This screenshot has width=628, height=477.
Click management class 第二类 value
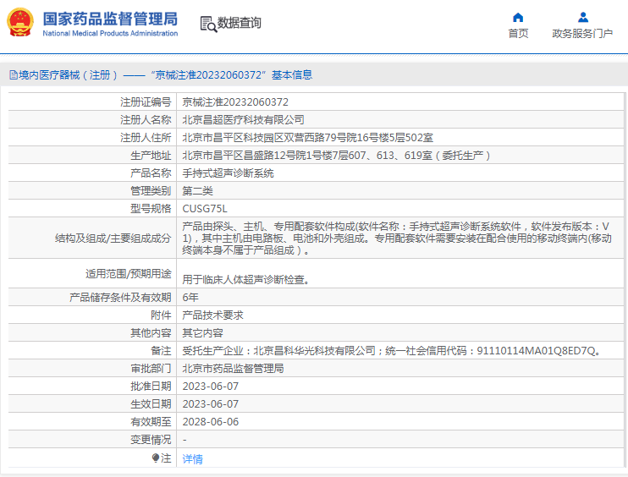197,191
